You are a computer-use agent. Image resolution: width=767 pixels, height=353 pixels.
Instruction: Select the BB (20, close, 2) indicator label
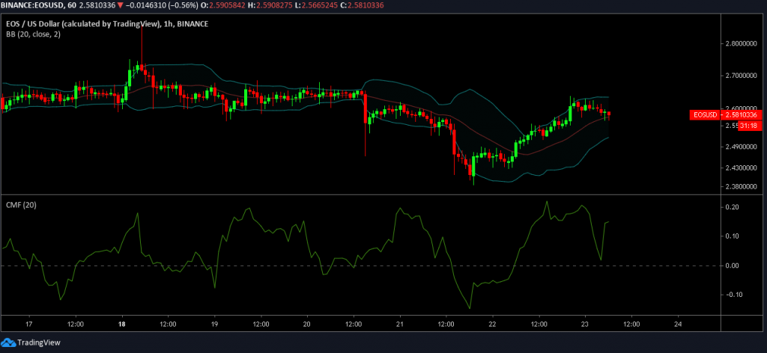point(33,34)
